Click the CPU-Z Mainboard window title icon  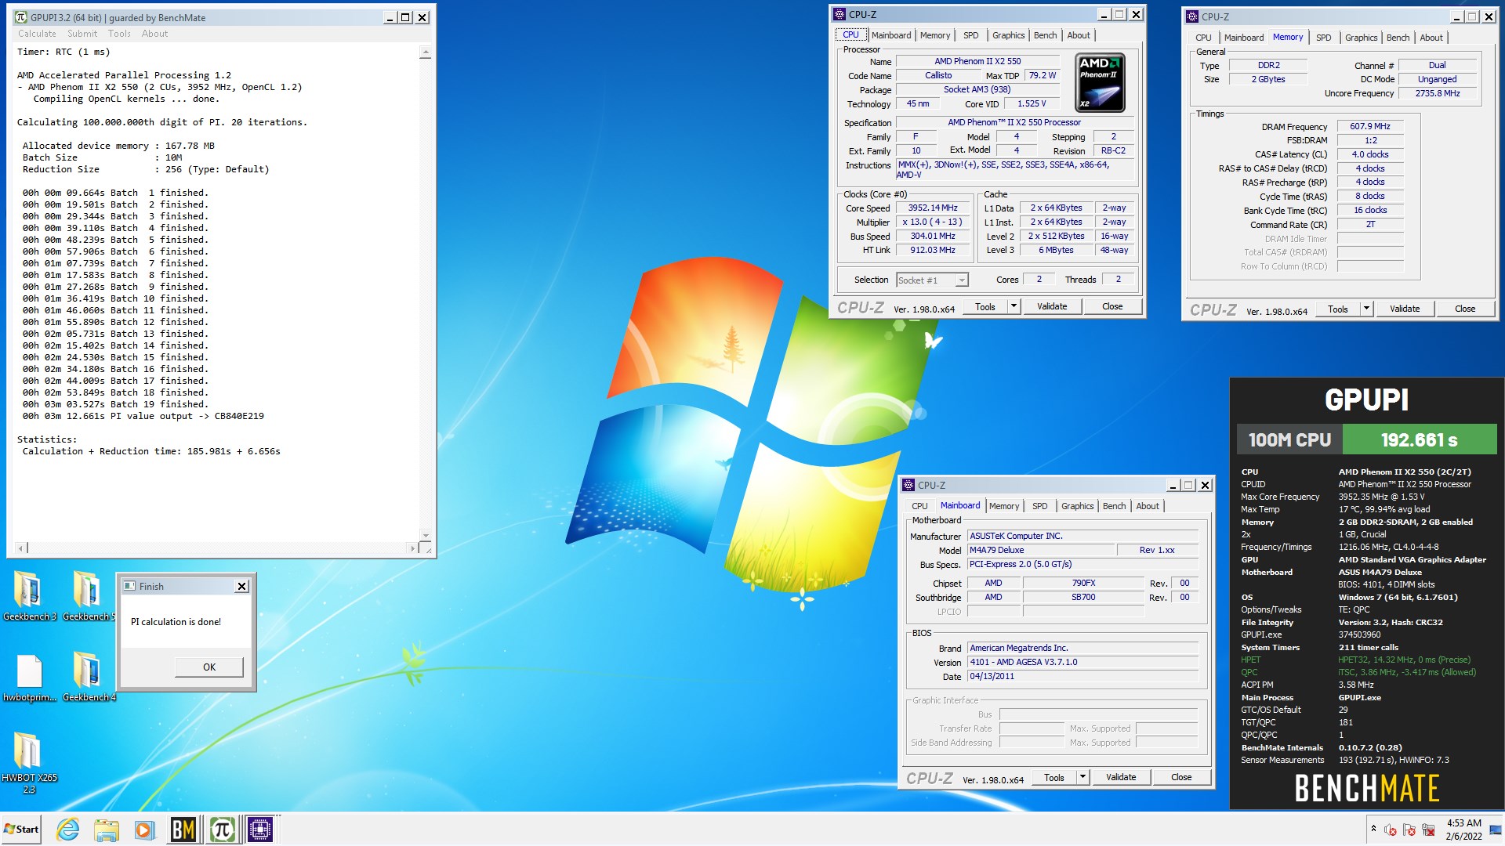tap(908, 485)
